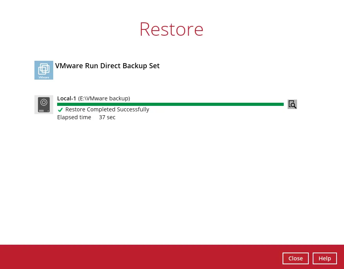The image size is (344, 269).
Task: Close the Restore window with Close button
Action: tap(295, 258)
